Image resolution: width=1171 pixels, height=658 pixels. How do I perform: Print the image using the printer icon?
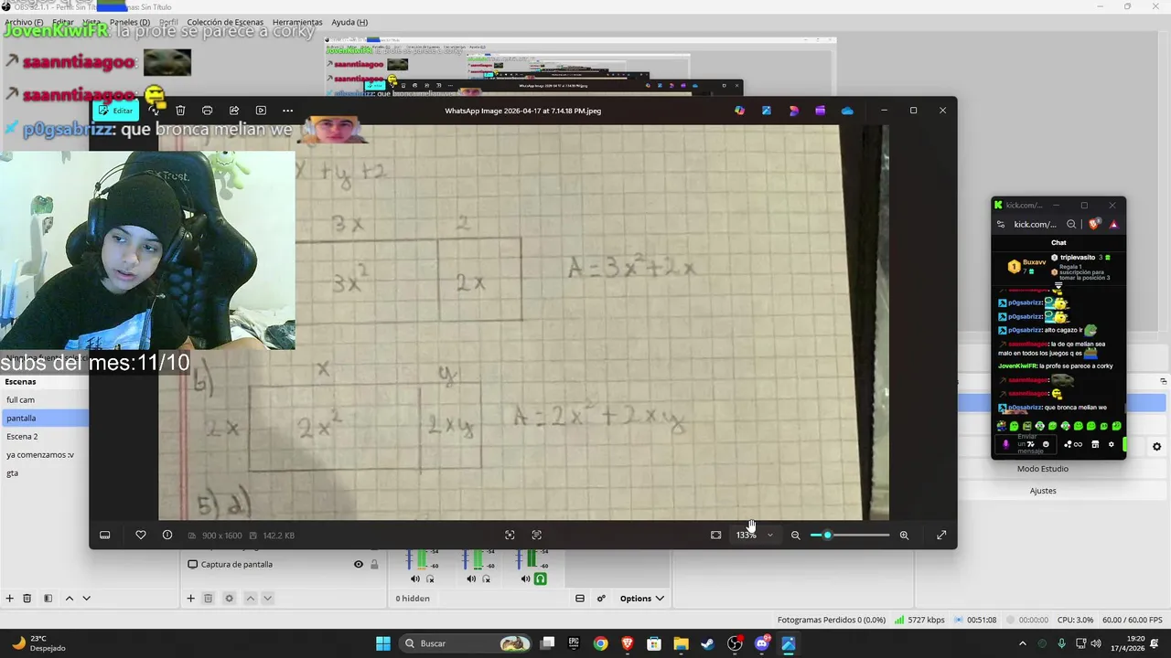point(207,111)
